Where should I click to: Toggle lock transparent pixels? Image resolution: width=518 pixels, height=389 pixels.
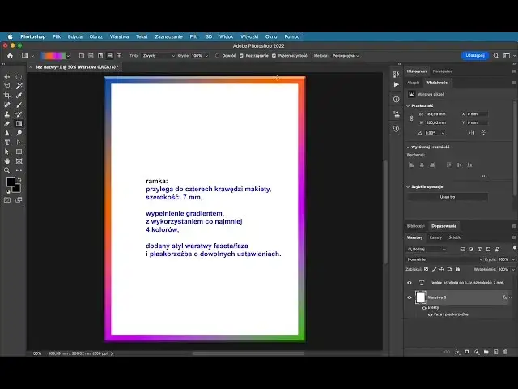tap(427, 270)
